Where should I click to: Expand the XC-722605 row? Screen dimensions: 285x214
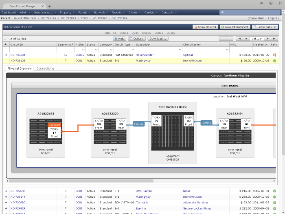click(x=6, y=191)
